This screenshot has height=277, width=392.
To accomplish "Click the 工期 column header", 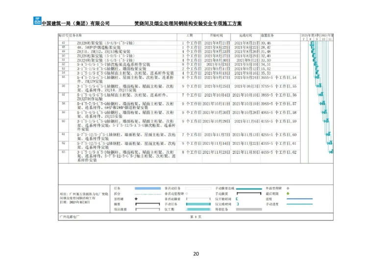I will tap(189, 36).
